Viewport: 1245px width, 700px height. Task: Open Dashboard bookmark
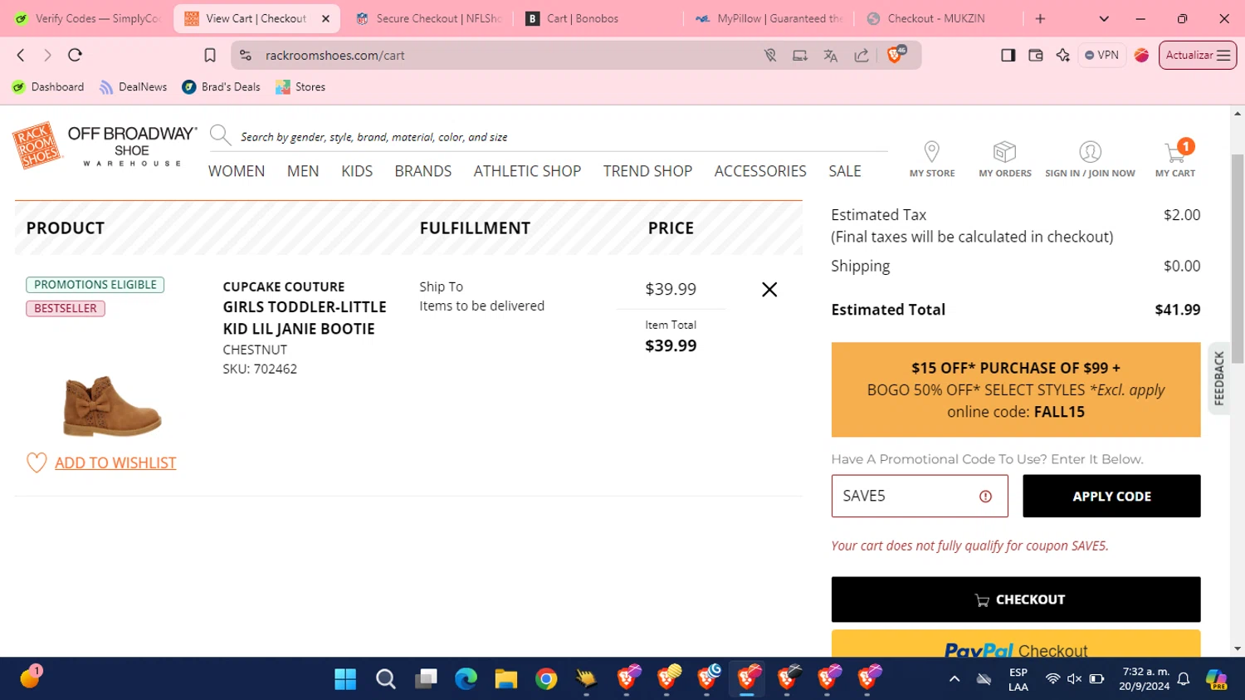48,87
